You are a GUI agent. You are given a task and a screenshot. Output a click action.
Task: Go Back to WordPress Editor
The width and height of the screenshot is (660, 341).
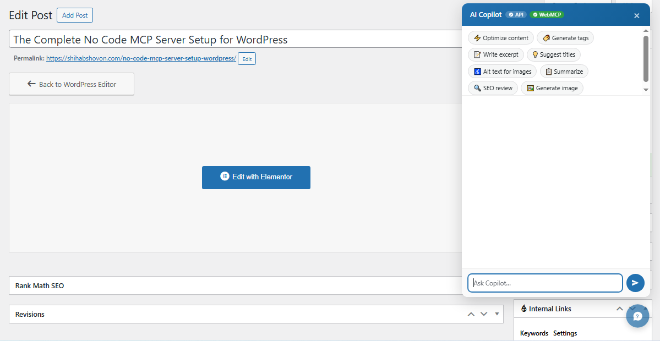coord(72,84)
